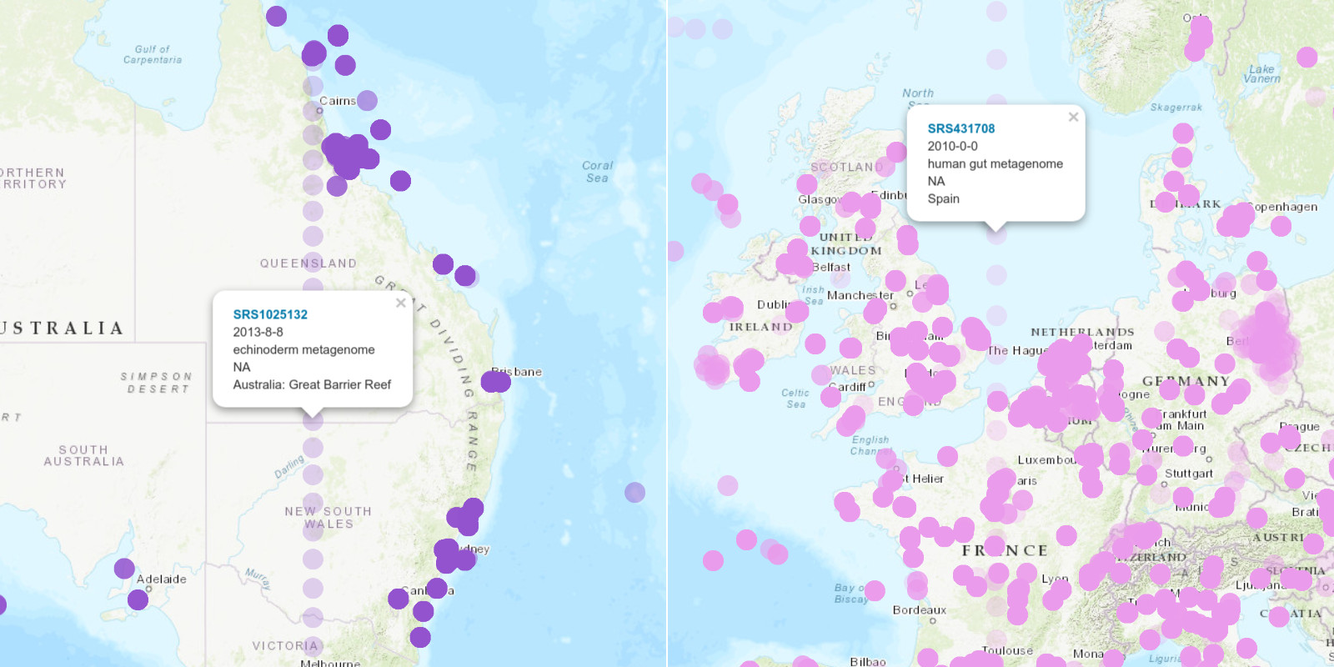Open the SRS431708 sample link
Viewport: 1334px width, 667px height.
click(x=961, y=128)
